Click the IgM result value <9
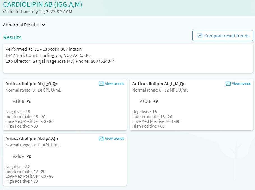Image resolution: width=255 pixels, height=190 pixels. pos(156,101)
